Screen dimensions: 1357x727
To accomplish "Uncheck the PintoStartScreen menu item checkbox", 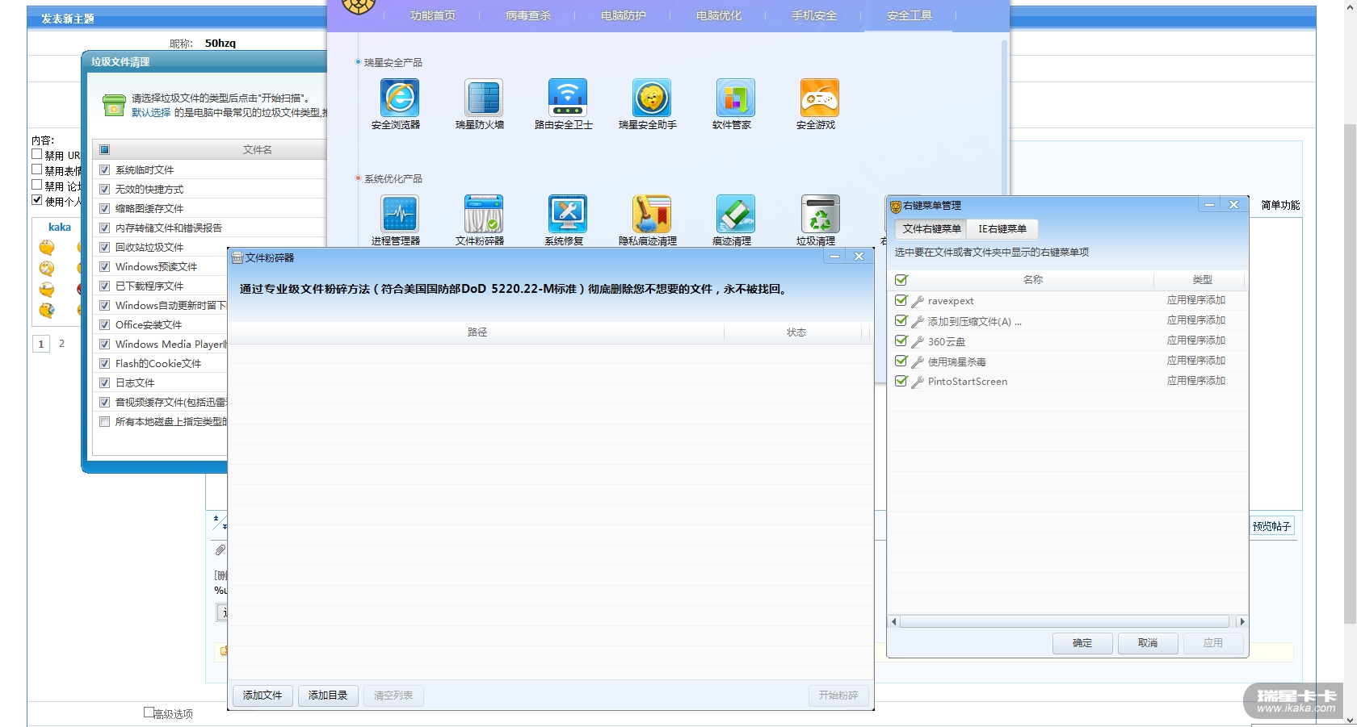I will tap(901, 381).
